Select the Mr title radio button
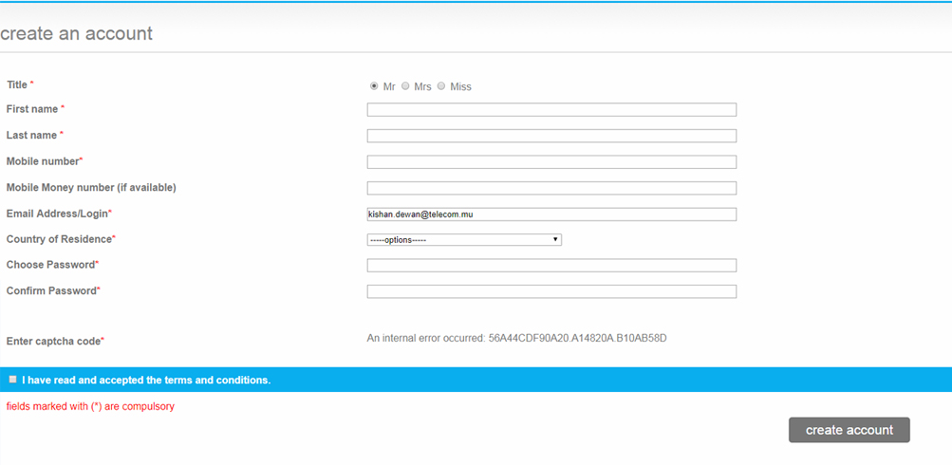The image size is (952, 465). tap(374, 86)
